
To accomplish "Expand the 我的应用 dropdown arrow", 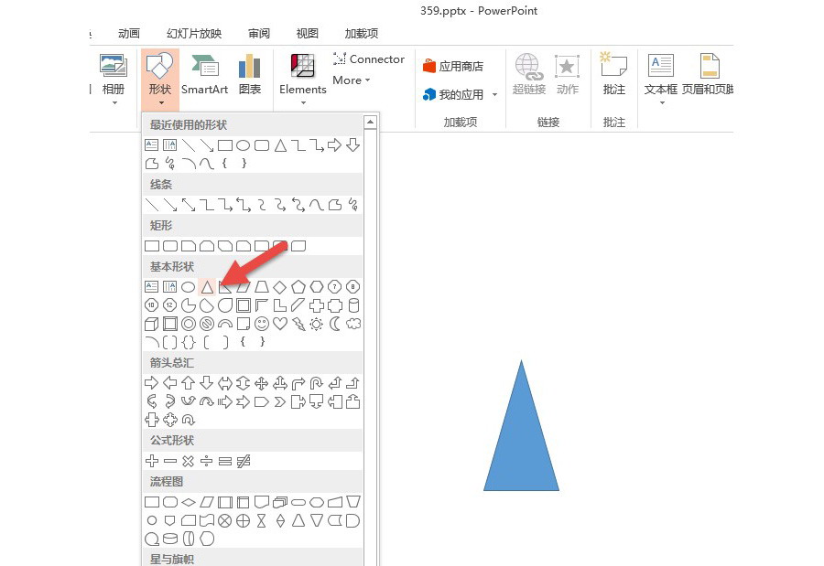I will [x=495, y=95].
